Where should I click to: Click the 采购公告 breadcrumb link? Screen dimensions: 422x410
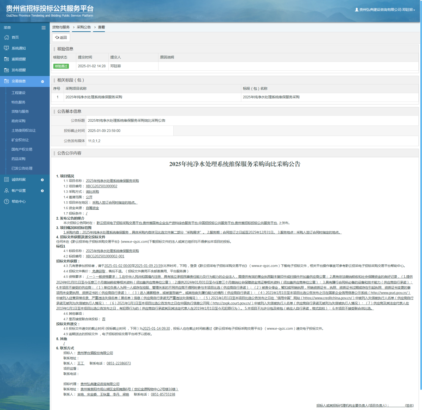[x=84, y=27]
